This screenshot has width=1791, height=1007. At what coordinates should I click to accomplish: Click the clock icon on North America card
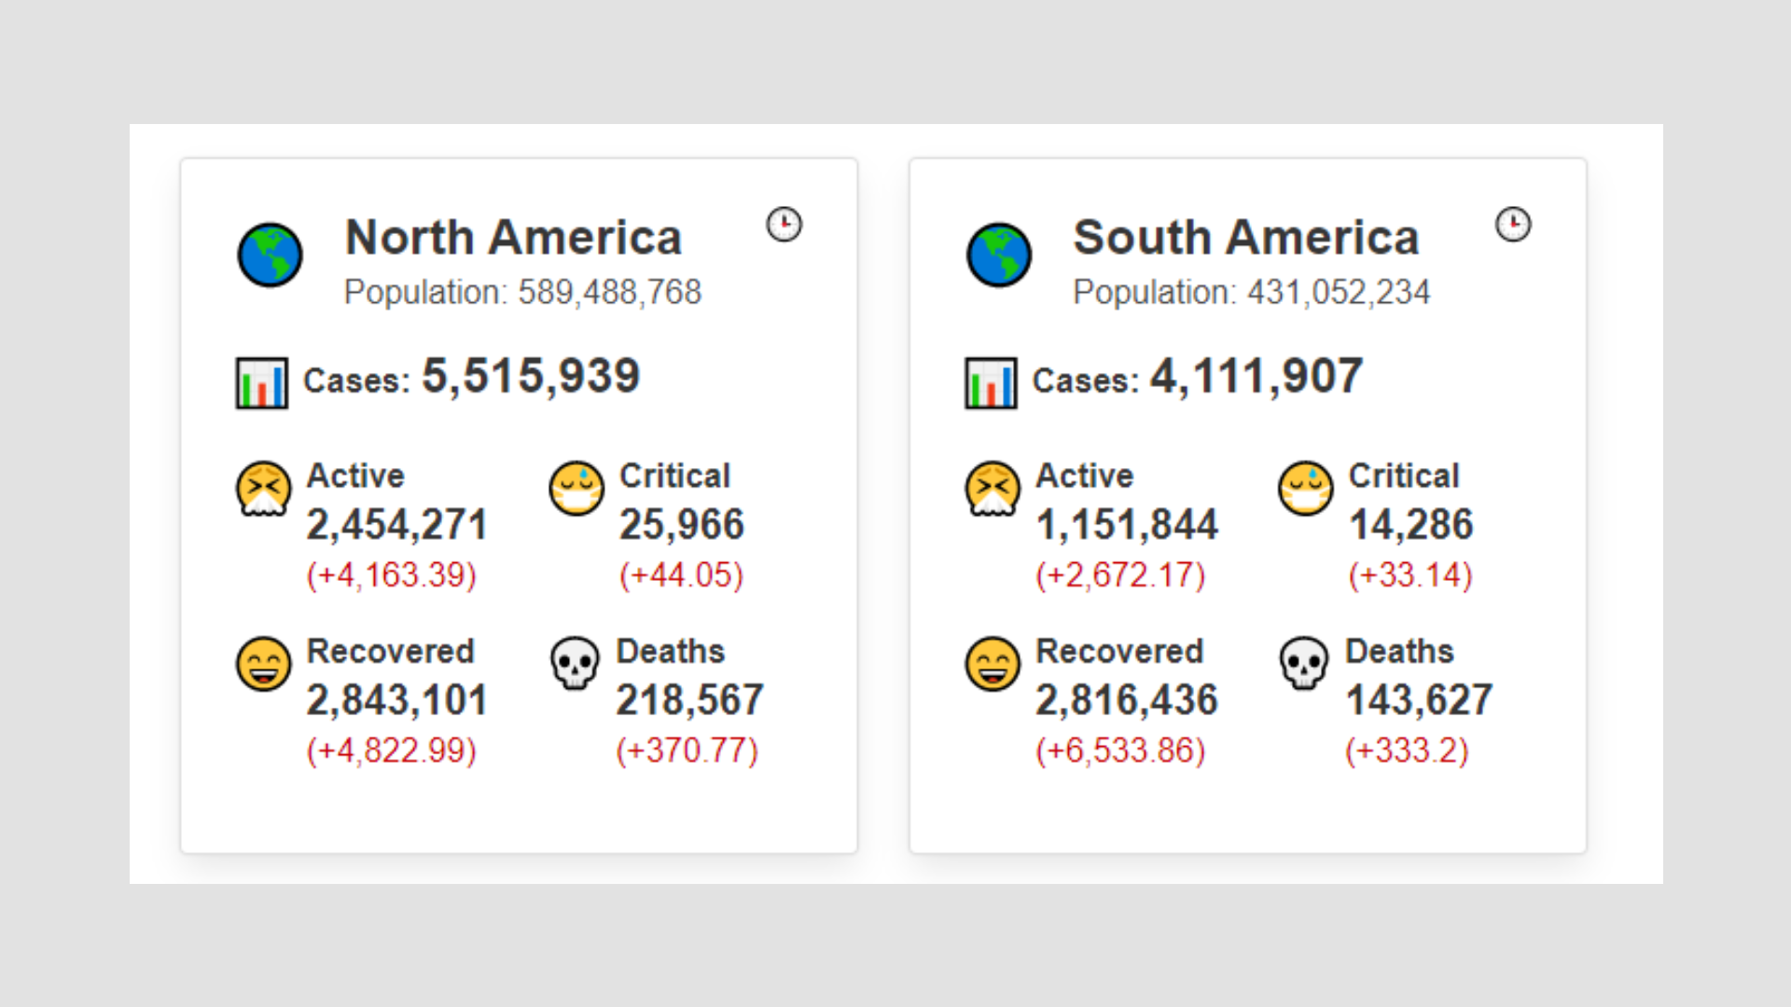click(784, 225)
